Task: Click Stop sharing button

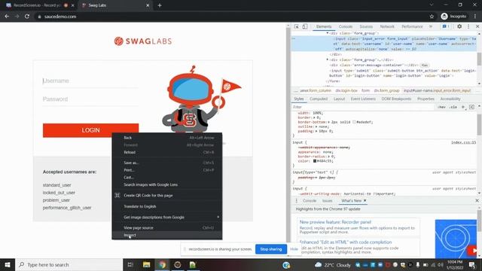Action: pos(271,249)
